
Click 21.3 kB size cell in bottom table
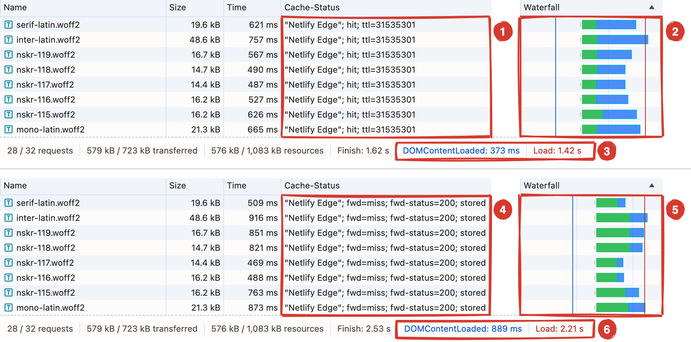click(x=206, y=307)
